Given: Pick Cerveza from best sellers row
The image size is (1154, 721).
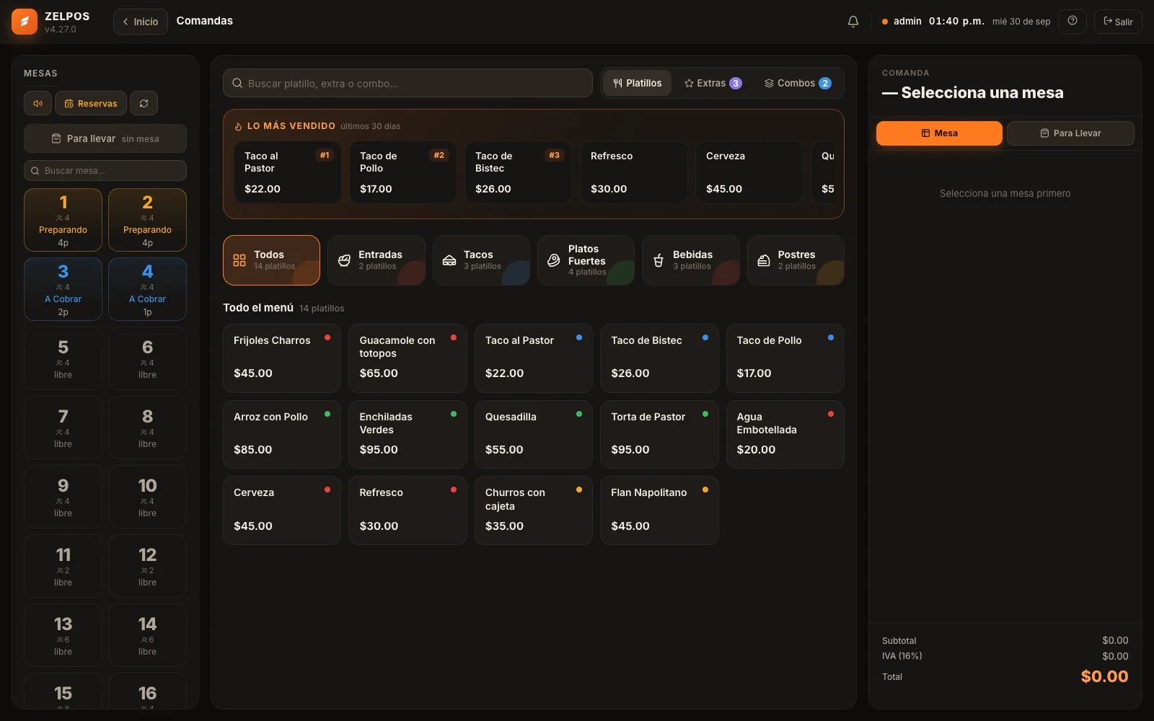Looking at the screenshot, I should (749, 172).
